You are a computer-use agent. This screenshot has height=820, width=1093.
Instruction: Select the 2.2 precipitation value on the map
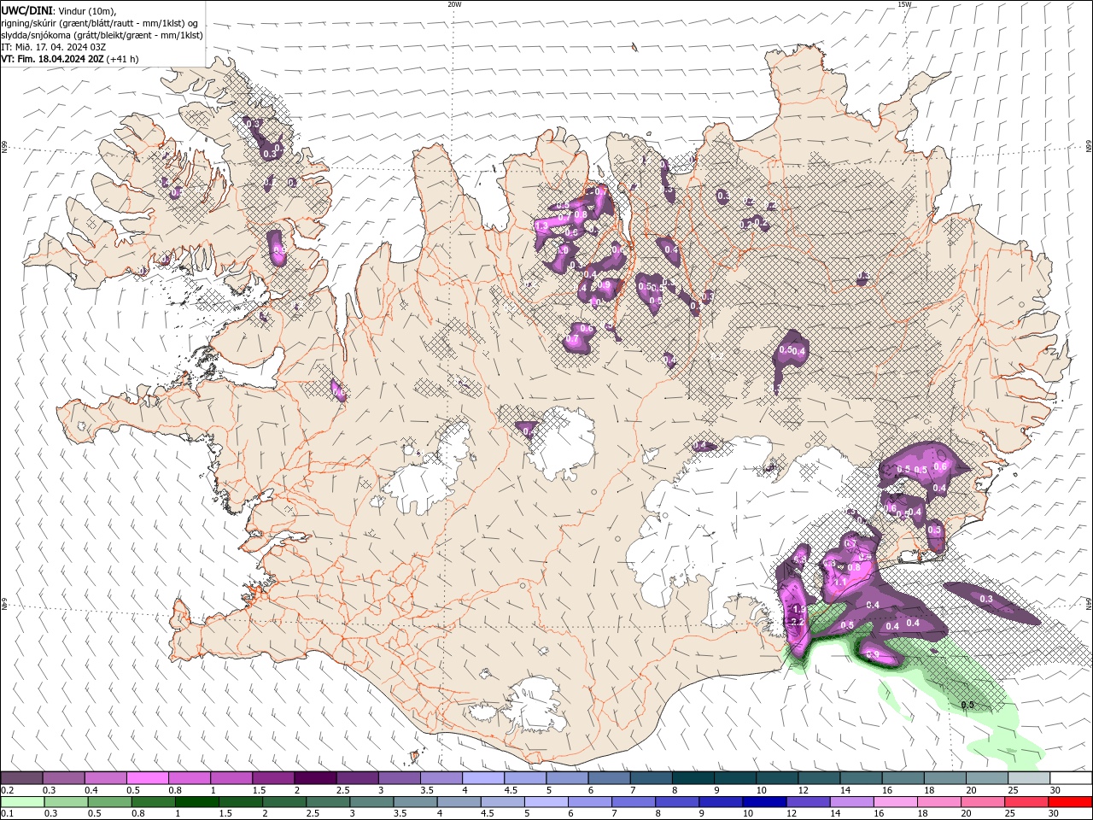[x=796, y=622]
